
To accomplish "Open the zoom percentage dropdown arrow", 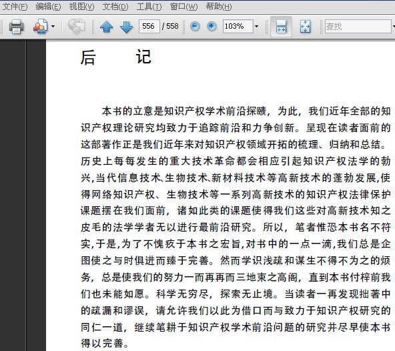I will (256, 26).
